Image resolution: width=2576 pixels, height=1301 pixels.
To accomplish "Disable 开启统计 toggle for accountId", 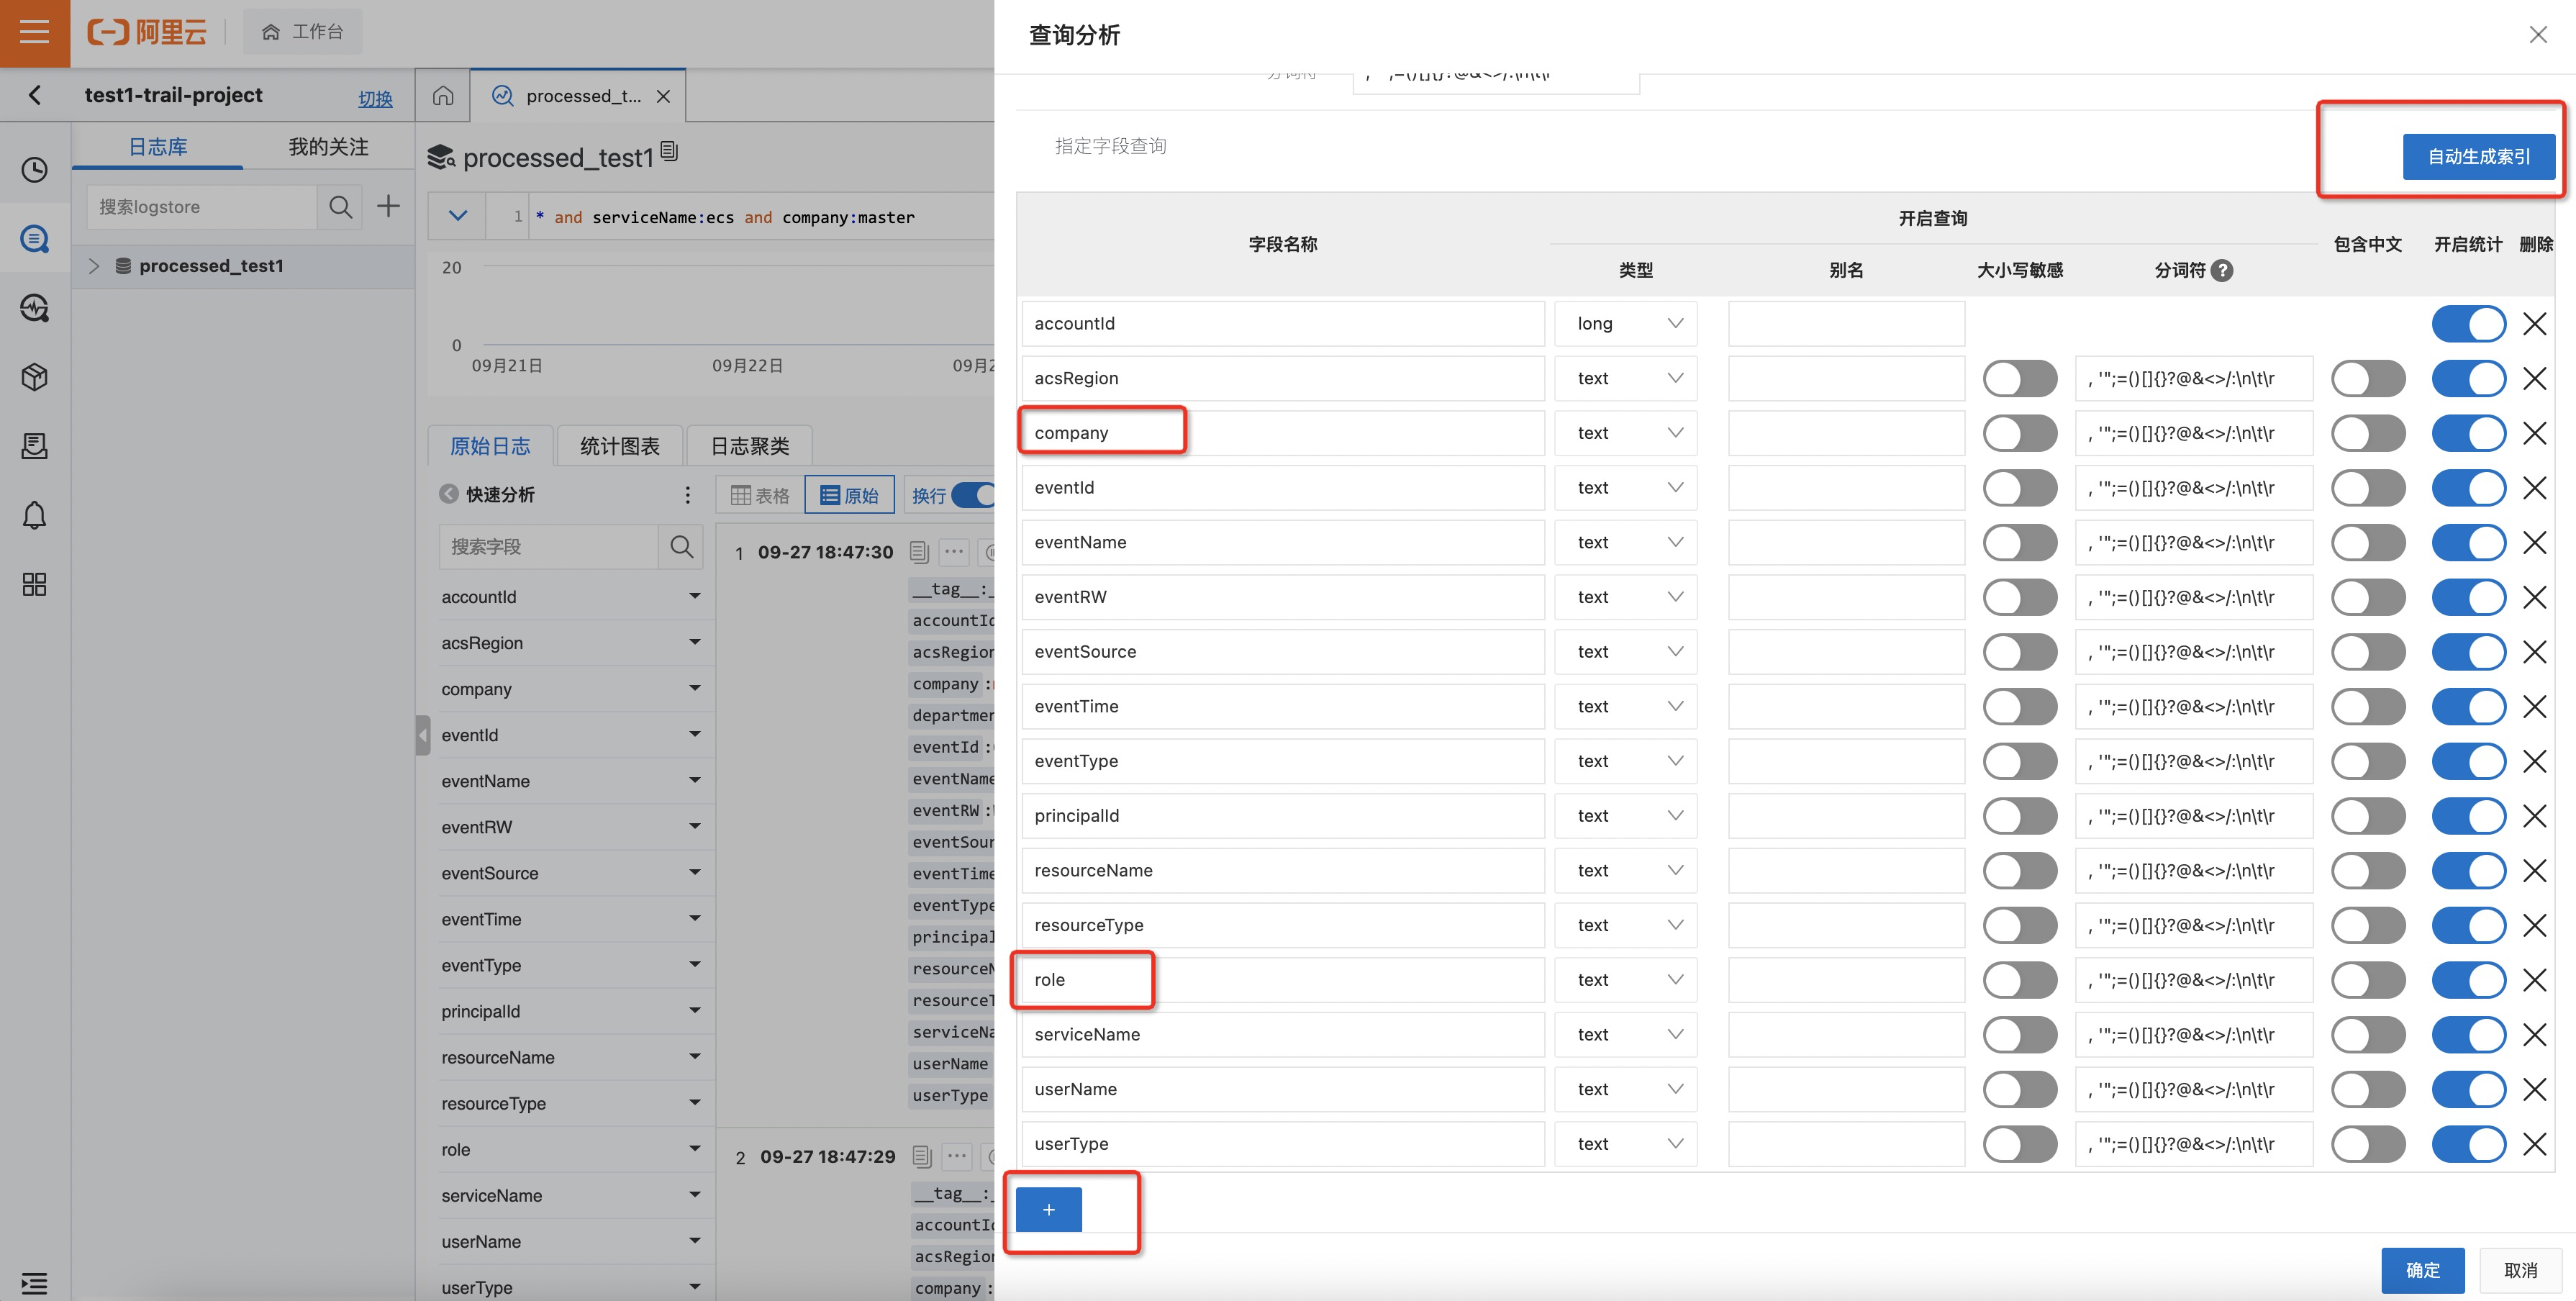I will pos(2468,324).
